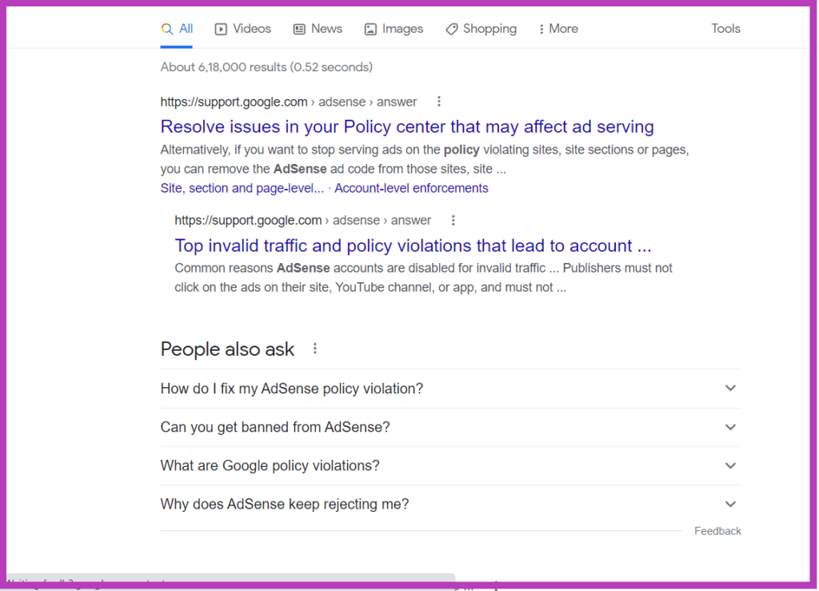Select the Videos play icon
Screen dimensions: 819x591
point(219,29)
